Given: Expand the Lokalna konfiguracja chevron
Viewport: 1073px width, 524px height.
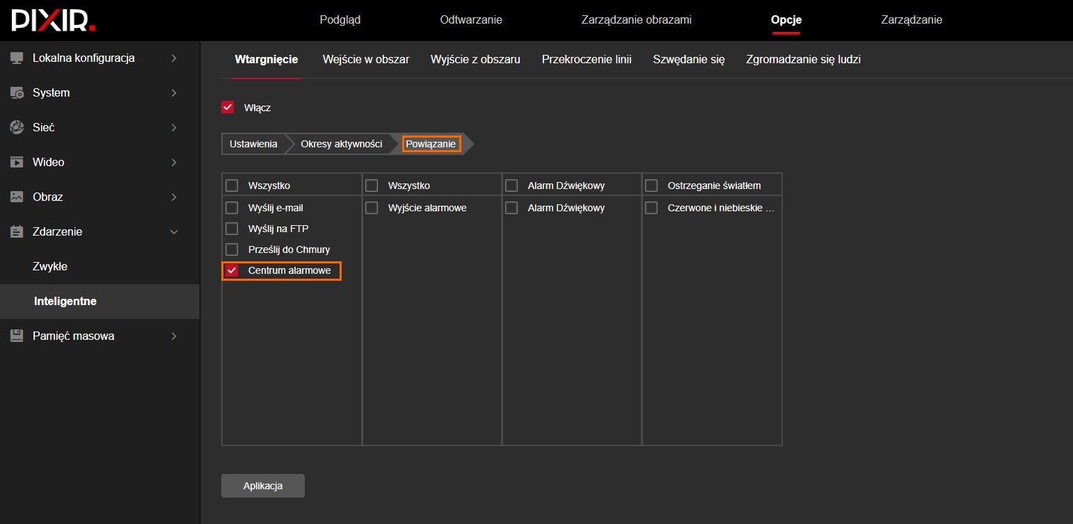Looking at the screenshot, I should coord(174,58).
